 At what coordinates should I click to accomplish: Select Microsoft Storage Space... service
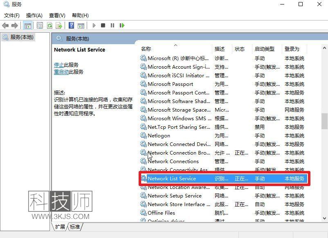223,110
